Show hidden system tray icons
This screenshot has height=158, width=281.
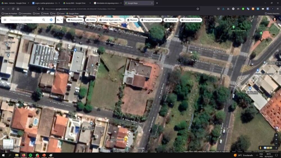pyautogui.click(x=257, y=155)
